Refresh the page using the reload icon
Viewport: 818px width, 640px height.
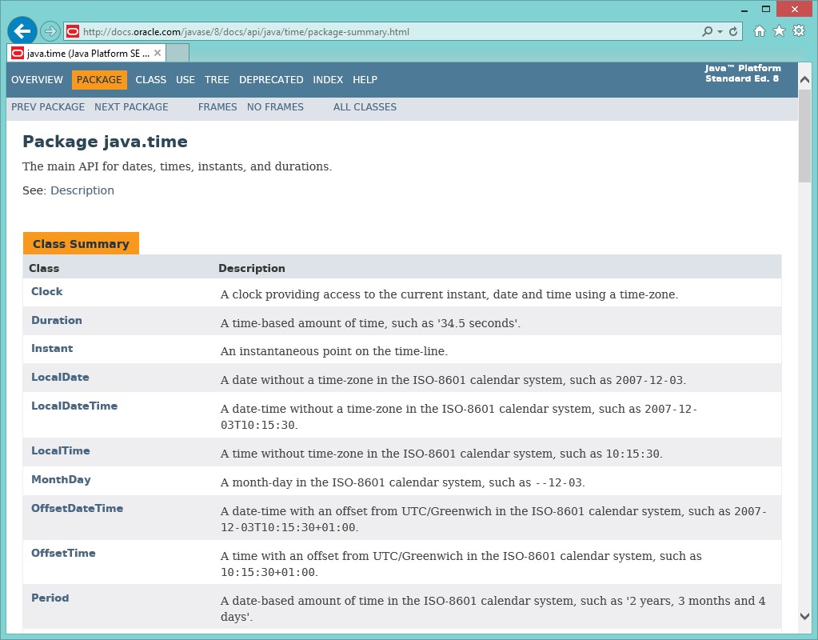tap(733, 32)
